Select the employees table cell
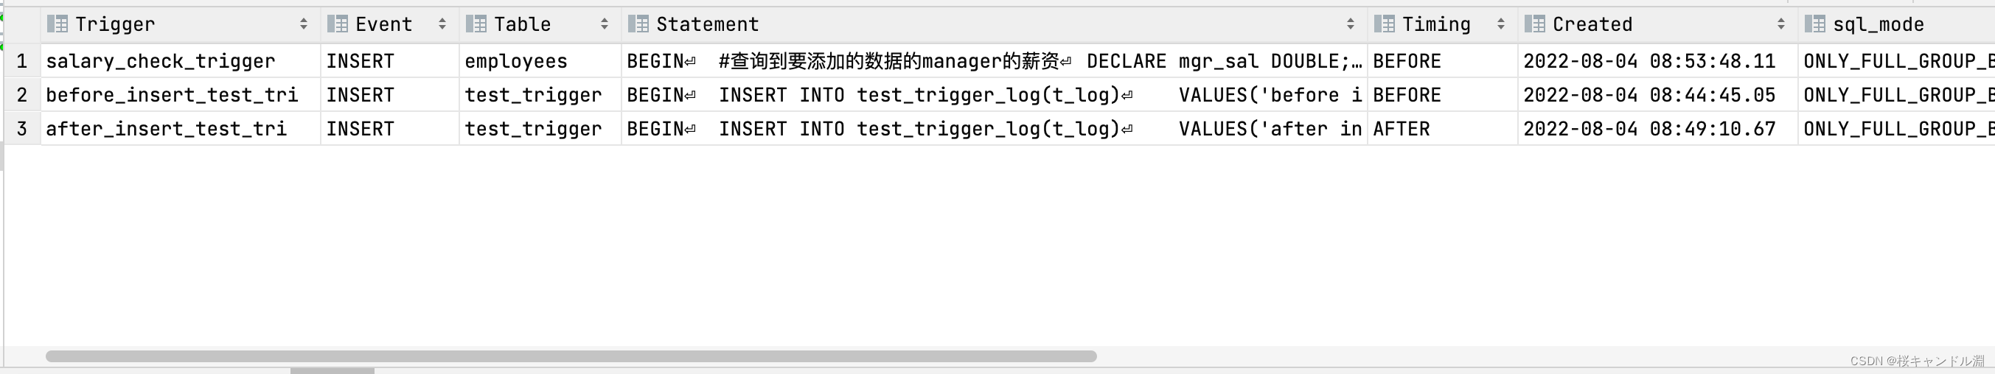1995x374 pixels. [516, 61]
